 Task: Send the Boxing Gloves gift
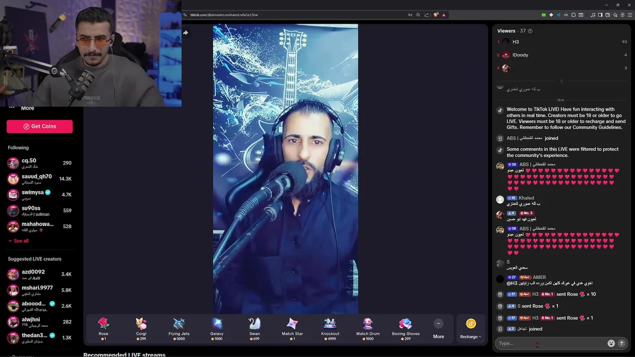coord(406,329)
